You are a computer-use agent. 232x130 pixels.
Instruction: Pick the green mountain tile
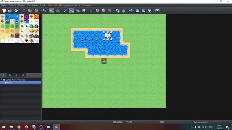point(32,26)
